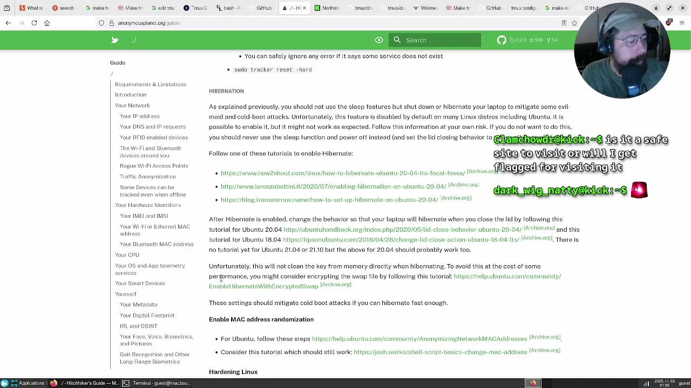
Task: Switch to the Wikimedia browser tab
Action: 425,8
